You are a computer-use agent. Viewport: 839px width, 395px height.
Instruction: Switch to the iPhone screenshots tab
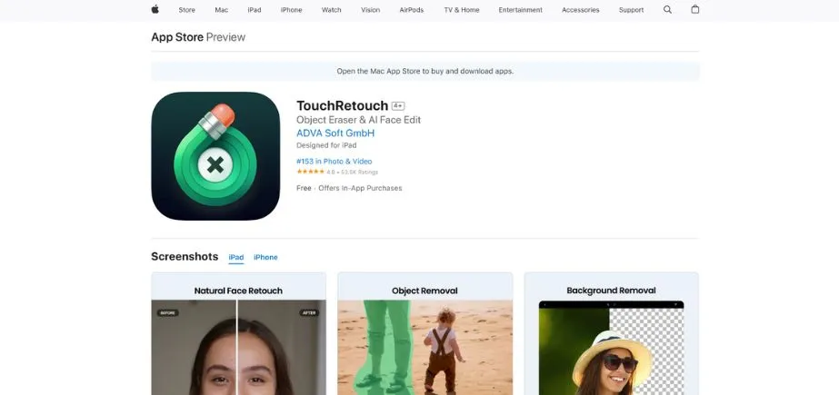[265, 257]
